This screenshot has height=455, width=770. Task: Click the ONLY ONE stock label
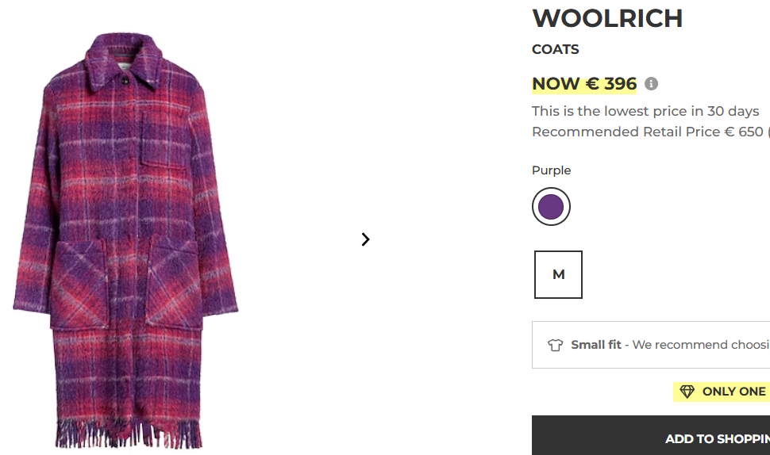pyautogui.click(x=733, y=392)
